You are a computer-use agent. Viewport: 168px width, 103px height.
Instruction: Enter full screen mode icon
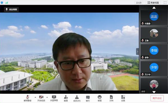click(x=165, y=3)
